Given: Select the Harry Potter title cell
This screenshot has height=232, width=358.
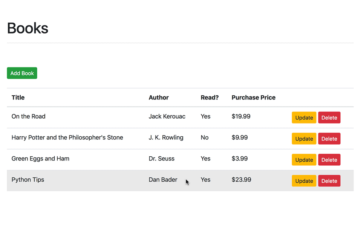Looking at the screenshot, I should (67, 137).
